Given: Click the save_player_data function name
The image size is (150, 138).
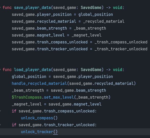Looking at the screenshot, I should pos(32,8).
